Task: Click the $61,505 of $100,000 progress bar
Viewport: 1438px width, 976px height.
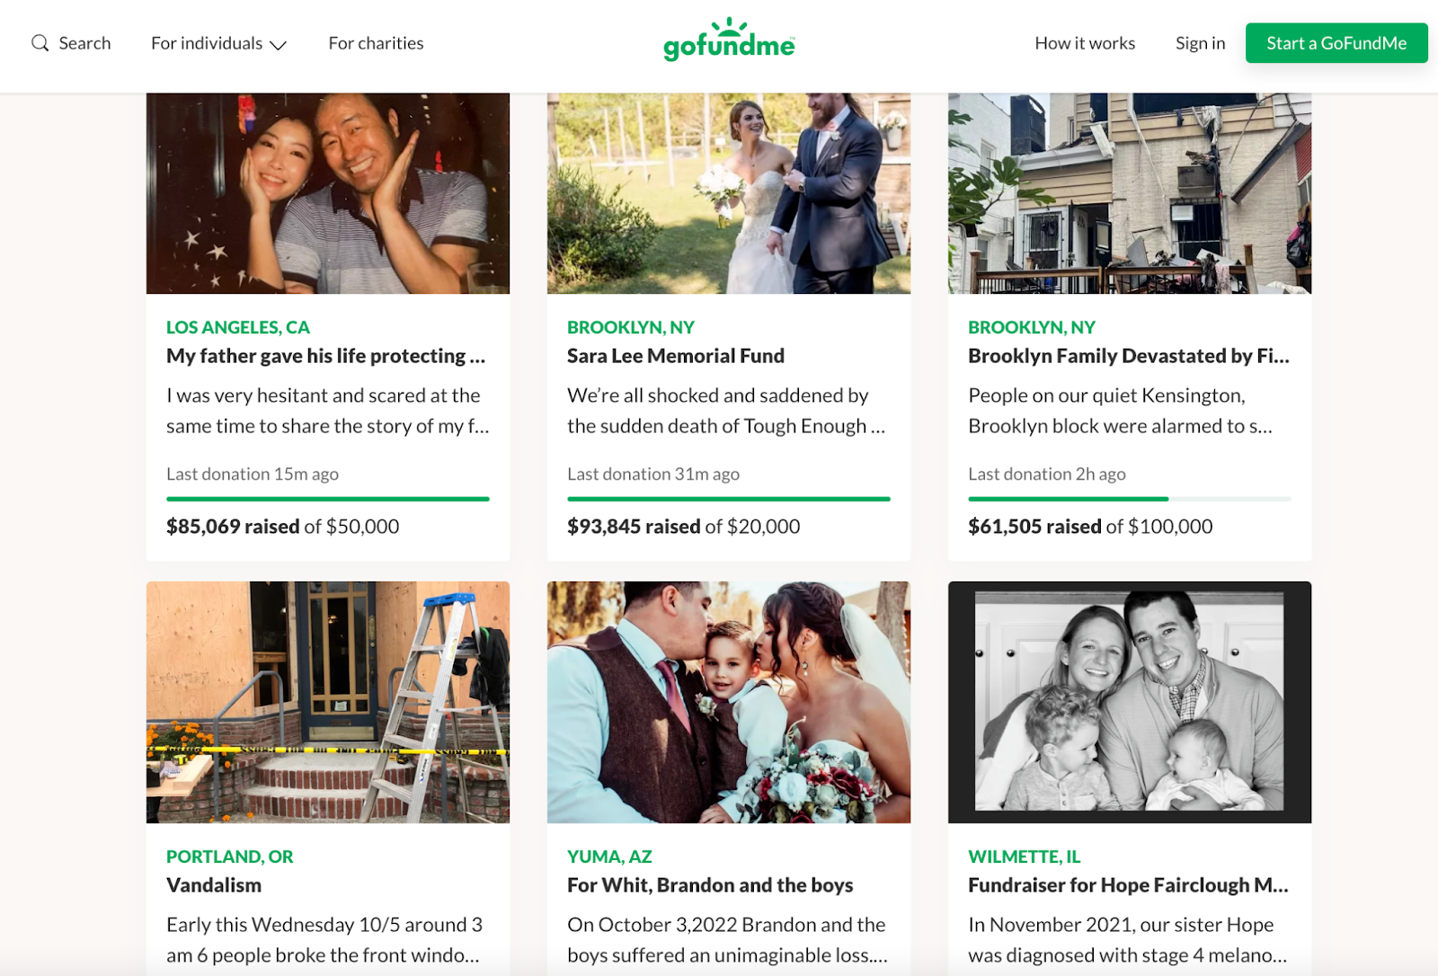Action: (1130, 499)
